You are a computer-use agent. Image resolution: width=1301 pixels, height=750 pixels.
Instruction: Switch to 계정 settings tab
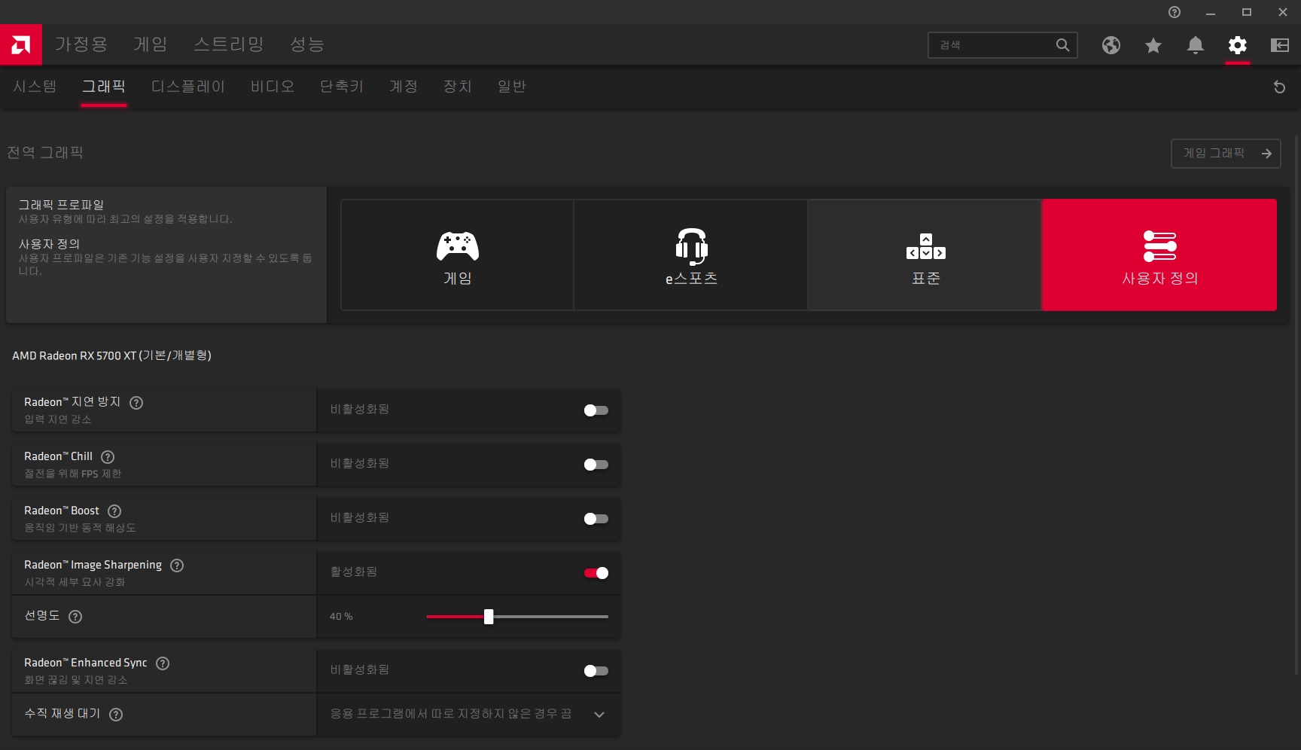pyautogui.click(x=404, y=87)
